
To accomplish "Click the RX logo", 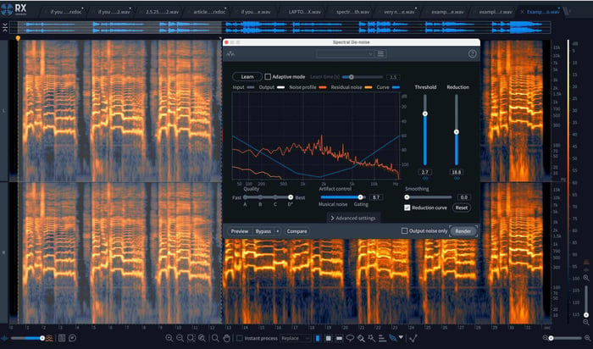I will point(14,9).
